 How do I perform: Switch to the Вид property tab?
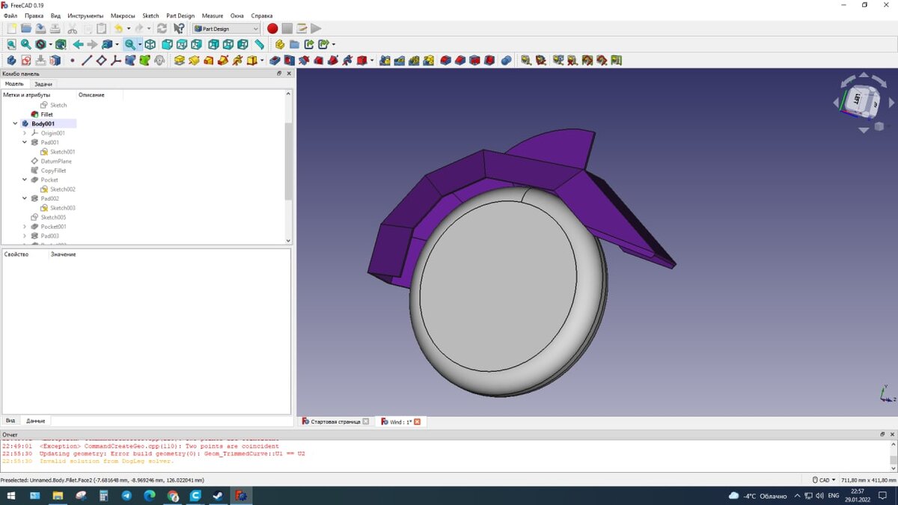10,420
